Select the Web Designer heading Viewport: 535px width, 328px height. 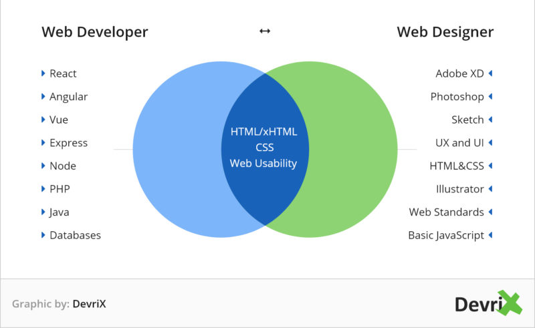(x=445, y=32)
